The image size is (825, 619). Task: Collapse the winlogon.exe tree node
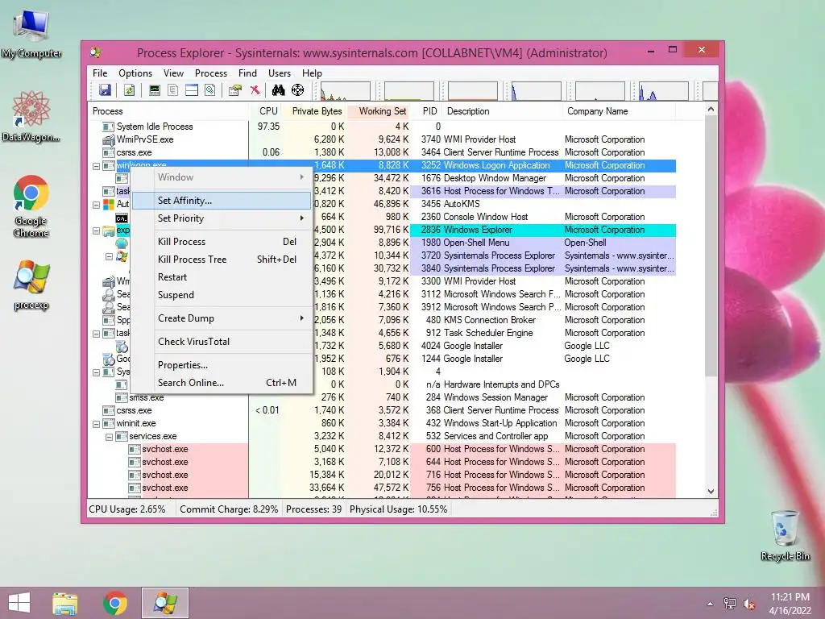97,166
